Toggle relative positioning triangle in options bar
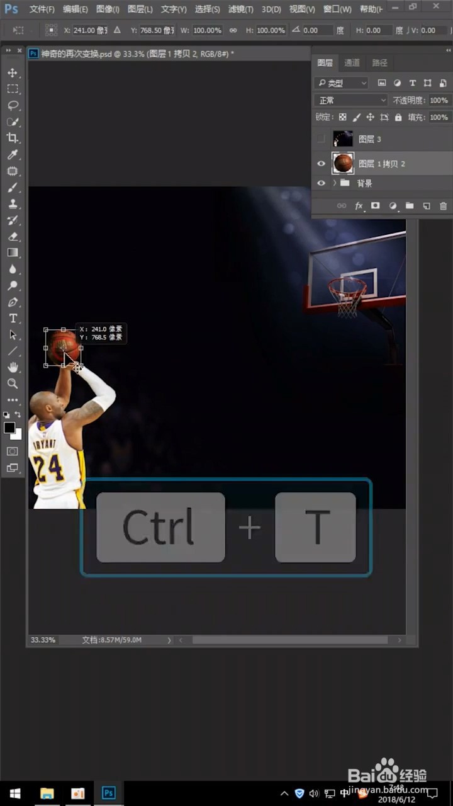This screenshot has height=806, width=453. tap(117, 30)
